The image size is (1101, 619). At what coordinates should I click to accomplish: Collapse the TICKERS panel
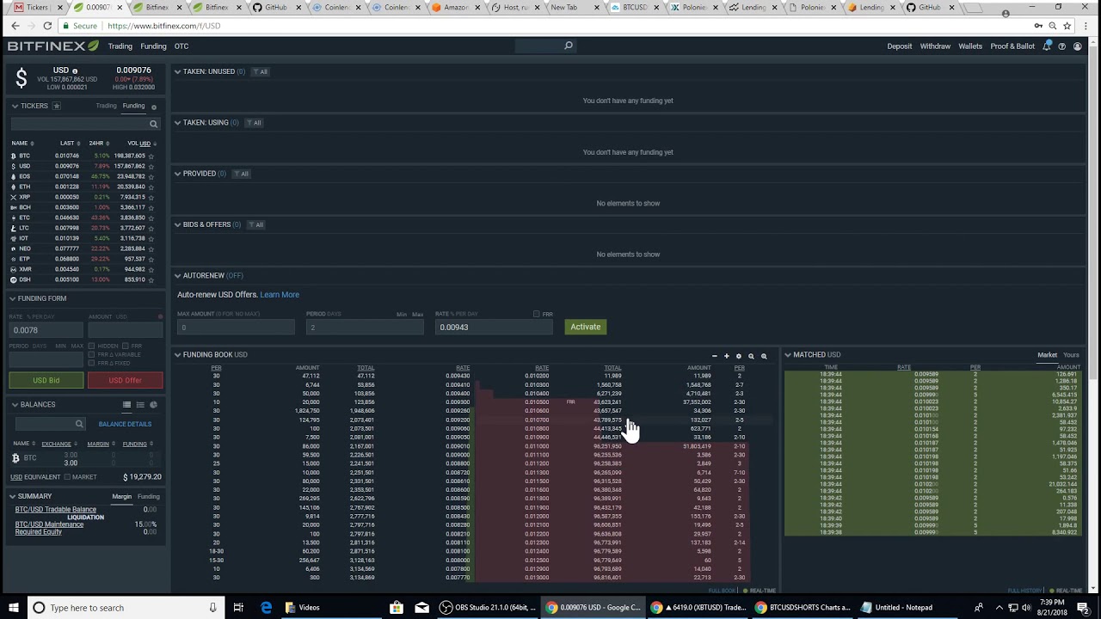point(15,106)
